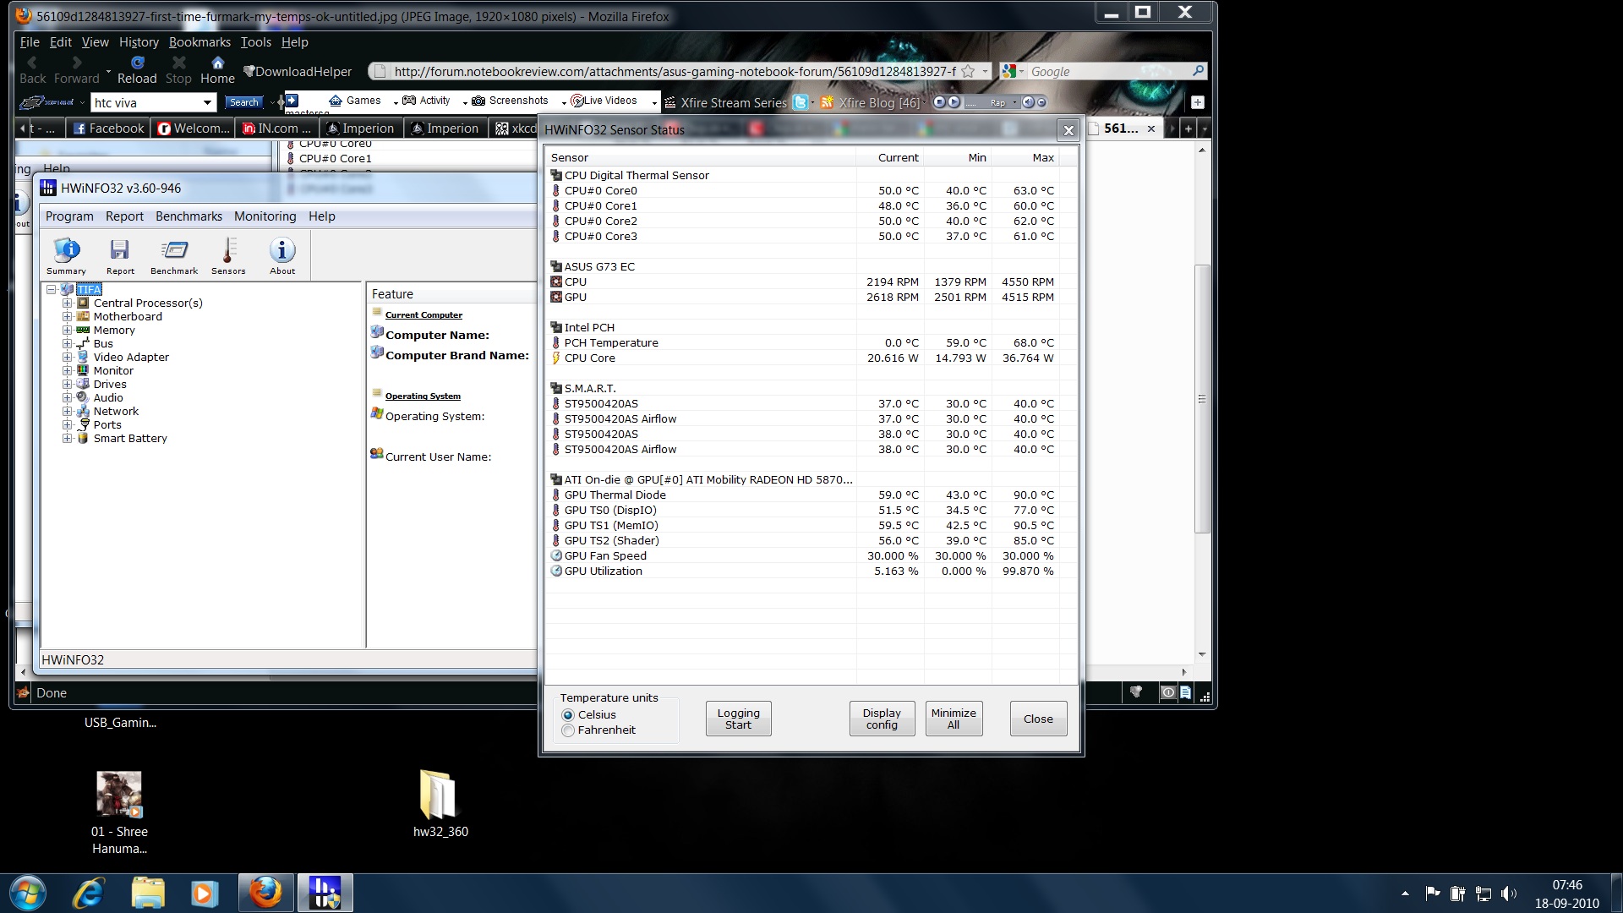1623x913 pixels.
Task: Click Close button in sensor dialog
Action: coord(1038,719)
